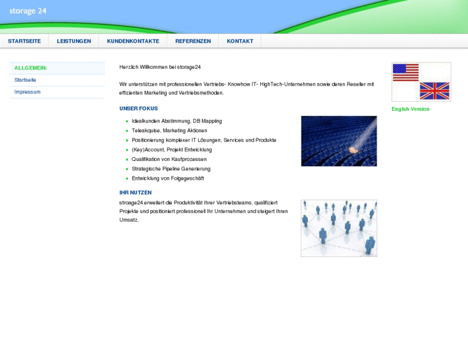Click the networked people figures image
This screenshot has height=351, width=468.
339,228
